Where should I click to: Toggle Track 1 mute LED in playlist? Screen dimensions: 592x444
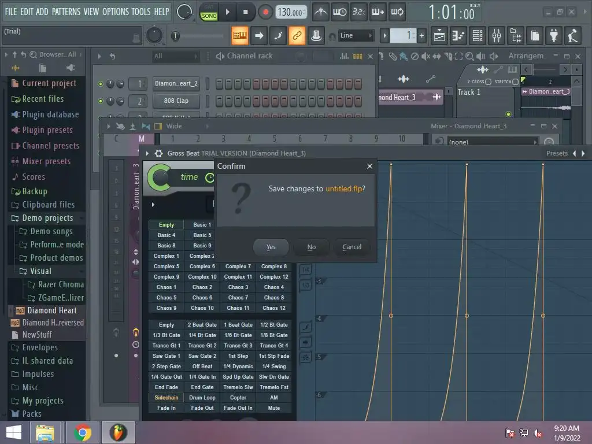pos(508,114)
